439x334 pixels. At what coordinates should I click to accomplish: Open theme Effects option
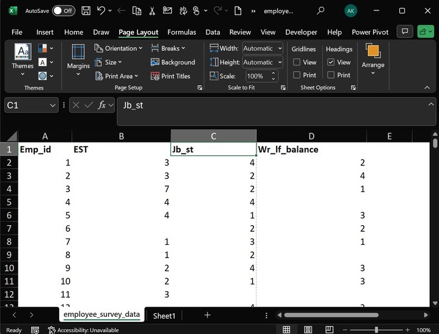[46, 76]
